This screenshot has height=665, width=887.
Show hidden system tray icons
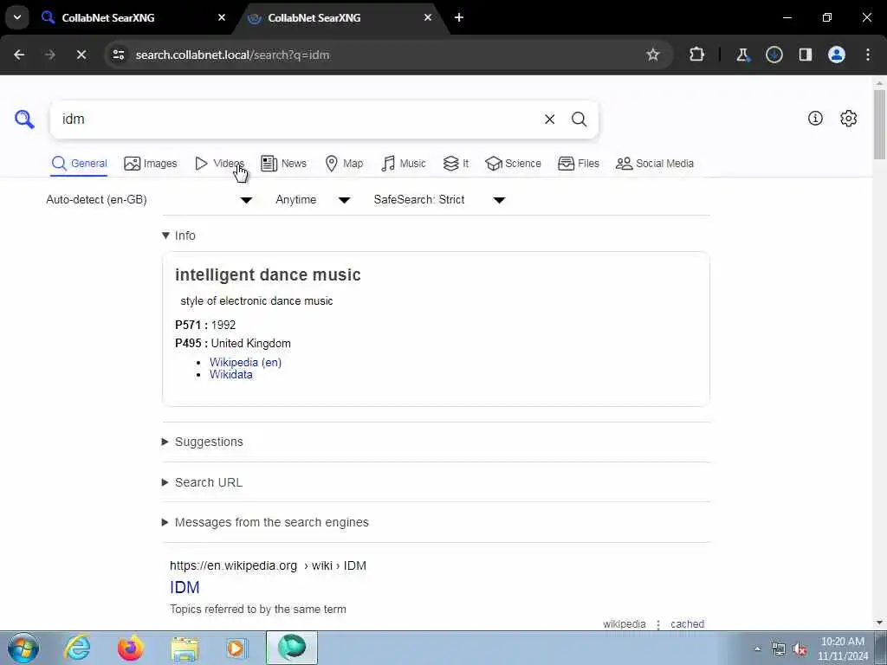click(757, 649)
